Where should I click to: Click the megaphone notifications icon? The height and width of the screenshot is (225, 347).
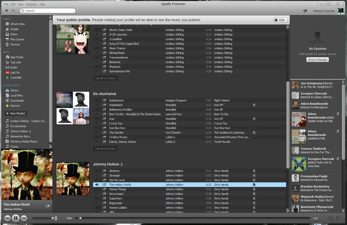[x=305, y=11]
